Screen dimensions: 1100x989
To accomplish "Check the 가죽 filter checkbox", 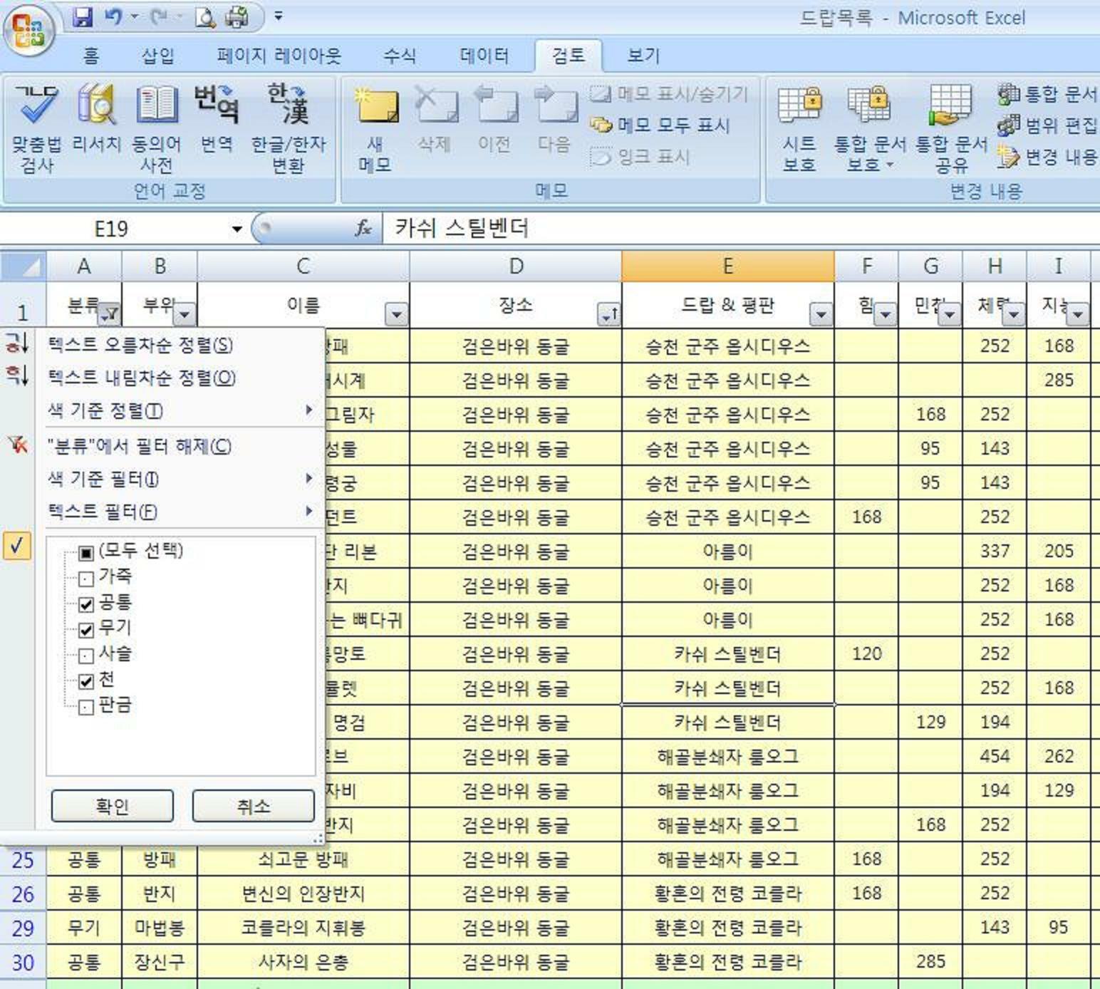I will (x=86, y=579).
